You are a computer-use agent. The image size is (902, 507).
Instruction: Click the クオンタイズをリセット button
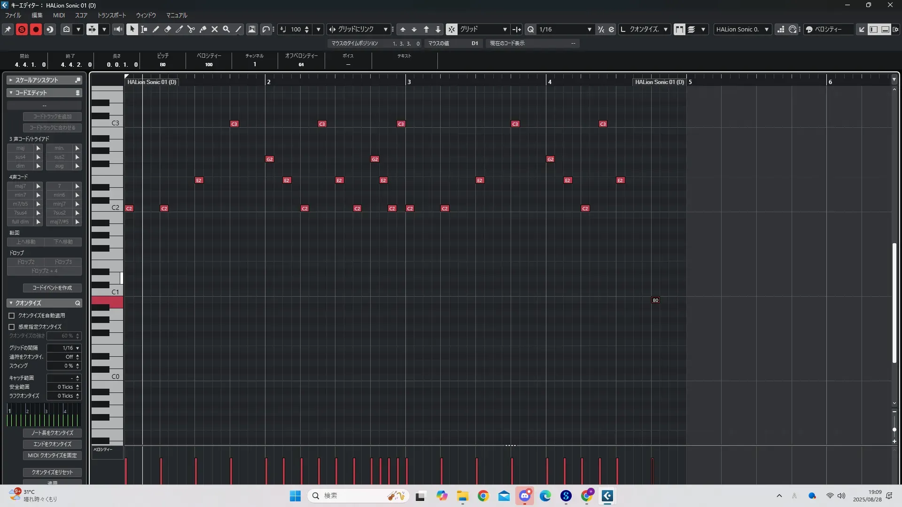[x=52, y=472]
